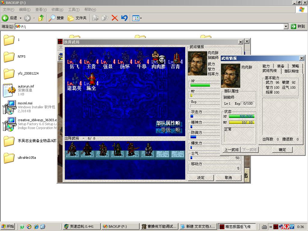
Task: Click the green HP bar under 状态
Action: point(242,116)
